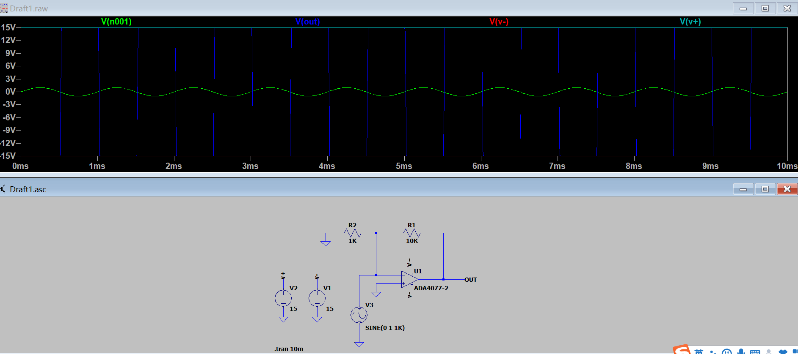
Task: Open the IME skin shirt icon
Action: (x=783, y=351)
